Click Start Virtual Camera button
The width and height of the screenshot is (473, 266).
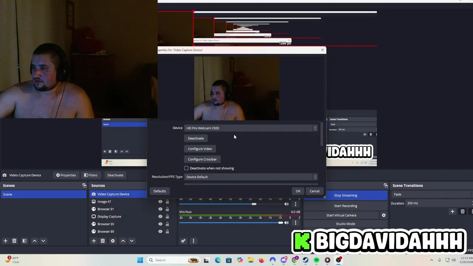[x=341, y=215]
